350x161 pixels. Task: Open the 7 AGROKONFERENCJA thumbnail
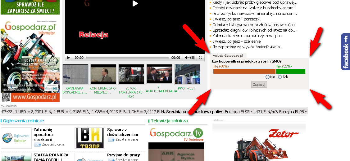(x=159, y=74)
